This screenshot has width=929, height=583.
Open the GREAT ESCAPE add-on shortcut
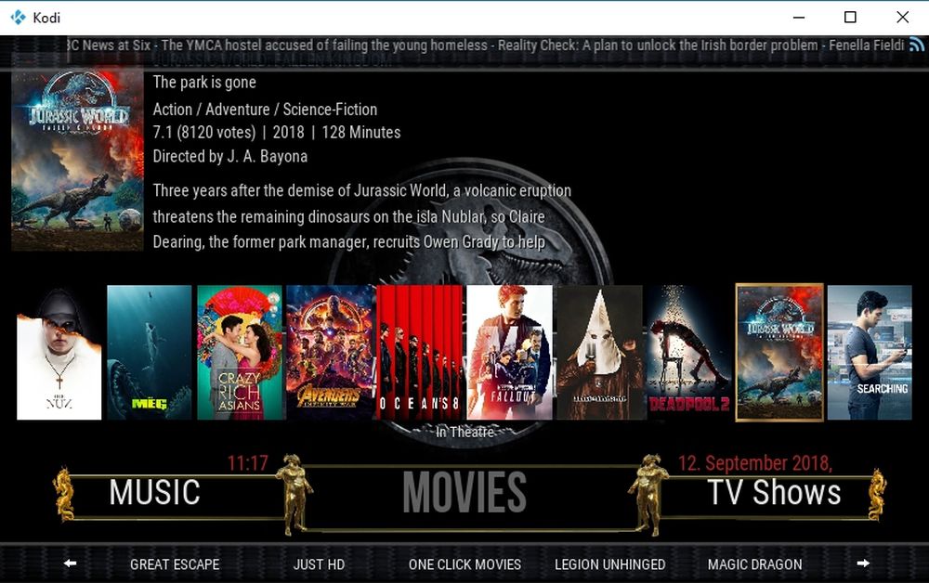click(175, 564)
